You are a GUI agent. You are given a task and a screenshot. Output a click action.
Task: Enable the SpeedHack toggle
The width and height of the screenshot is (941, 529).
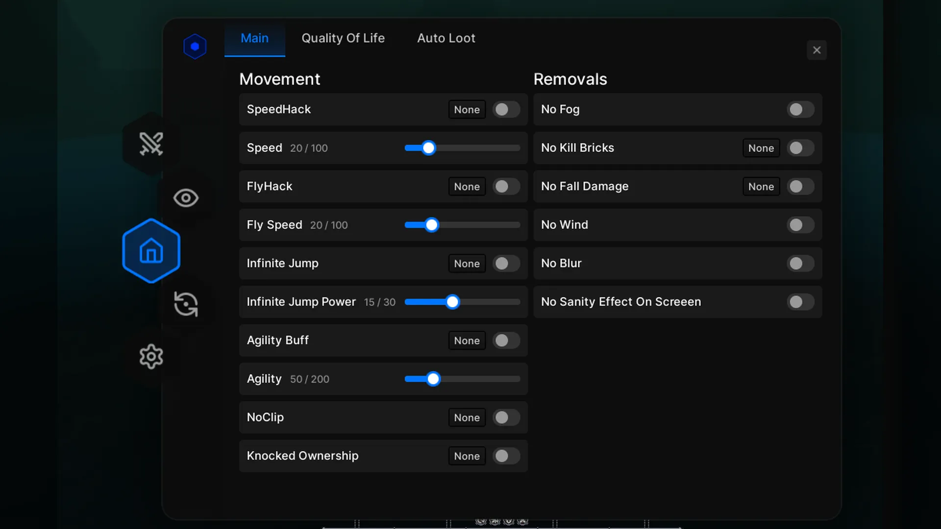pyautogui.click(x=506, y=110)
